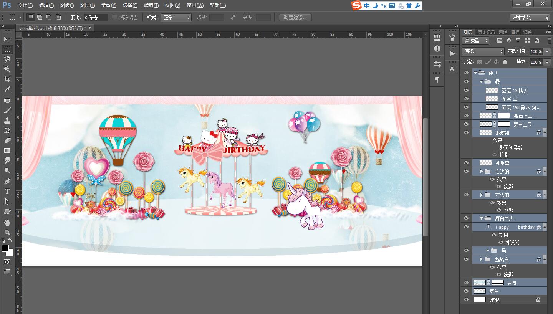This screenshot has width=553, height=314.
Task: Hide the 独角兽 layer
Action: pos(466,163)
